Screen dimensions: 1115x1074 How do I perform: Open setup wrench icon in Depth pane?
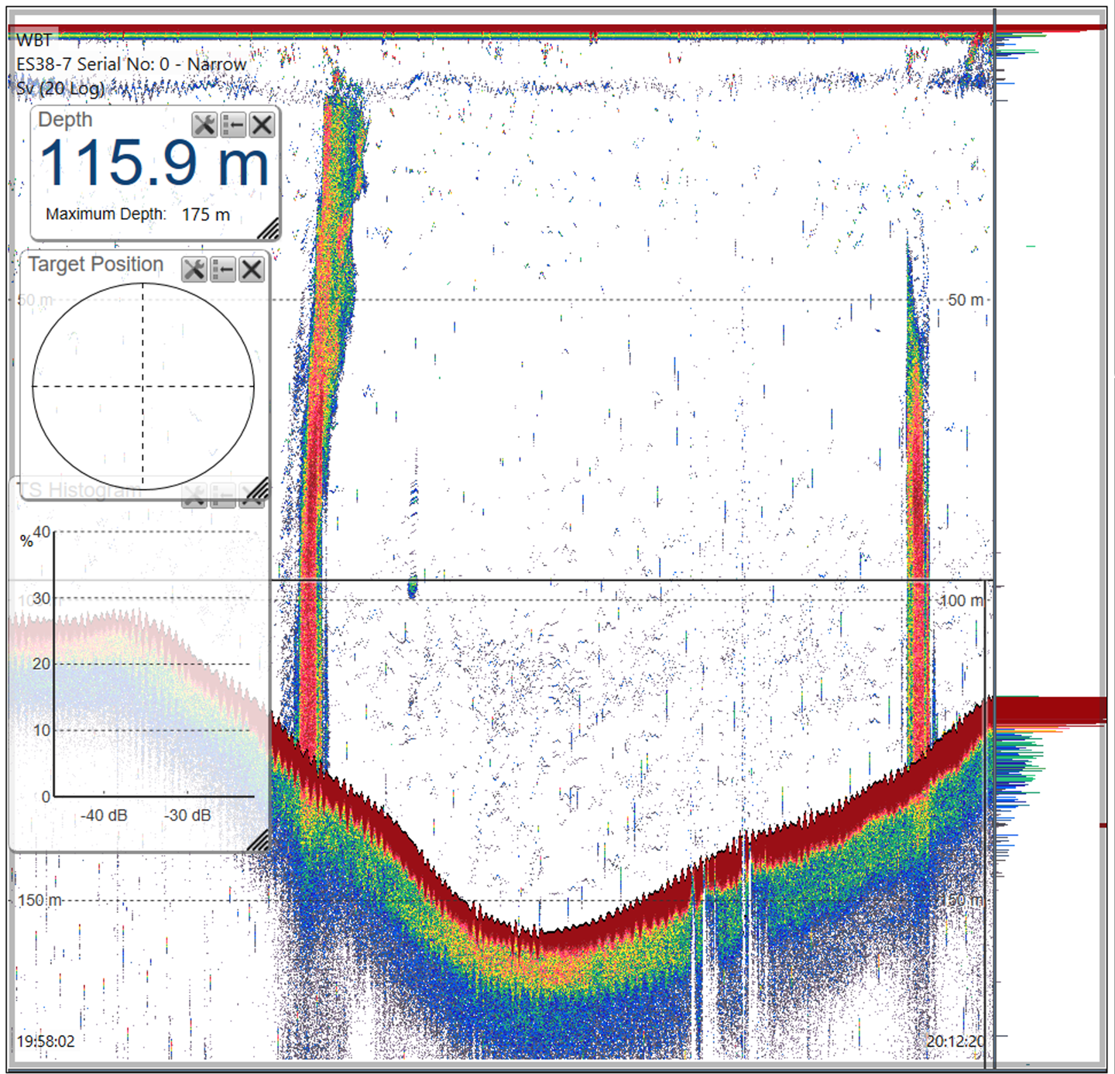coord(204,125)
